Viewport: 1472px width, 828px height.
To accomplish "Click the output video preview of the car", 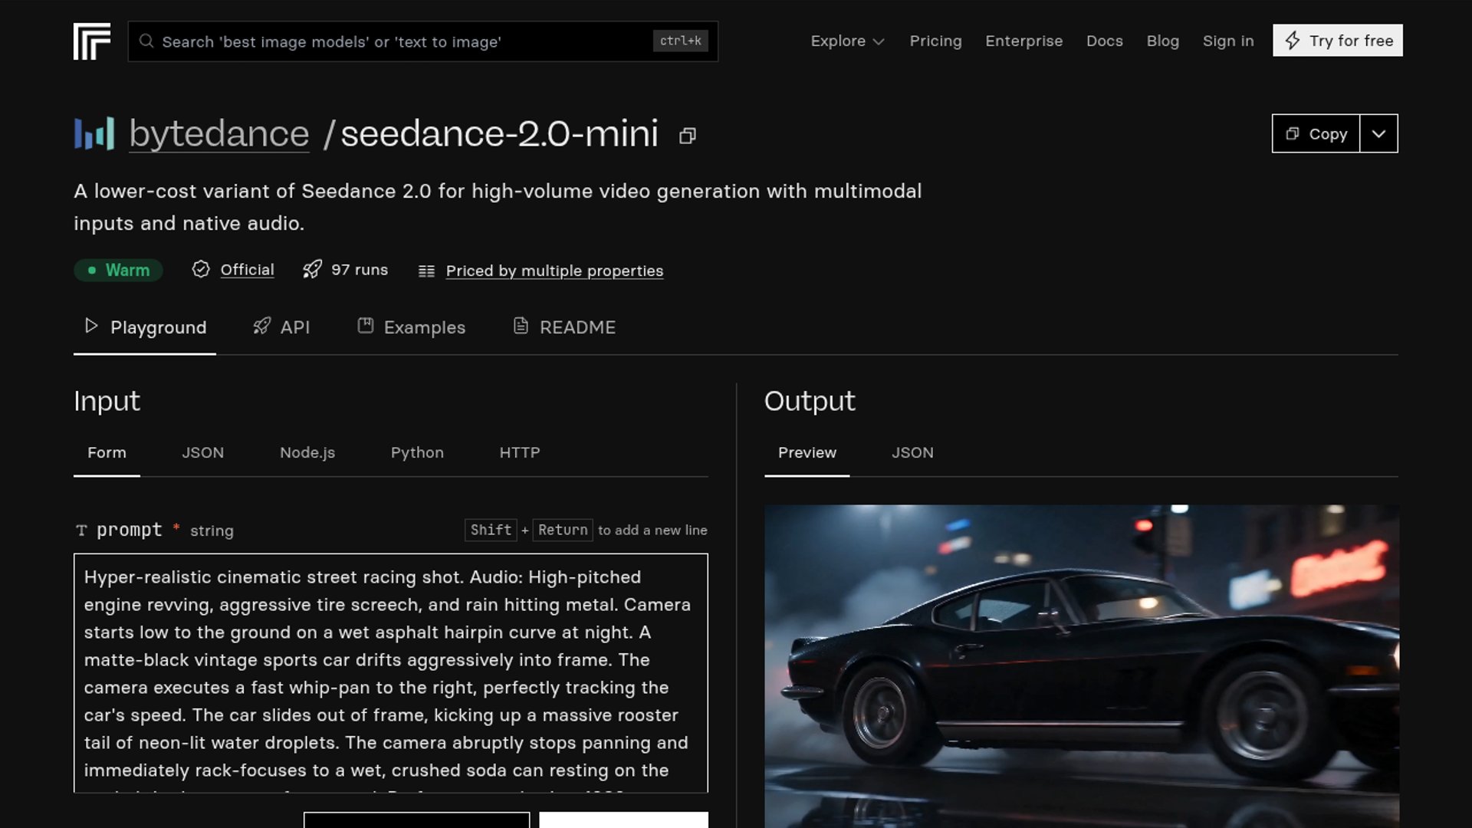I will (x=1082, y=665).
